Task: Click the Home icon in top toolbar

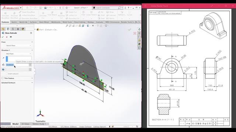Action: 27,8
